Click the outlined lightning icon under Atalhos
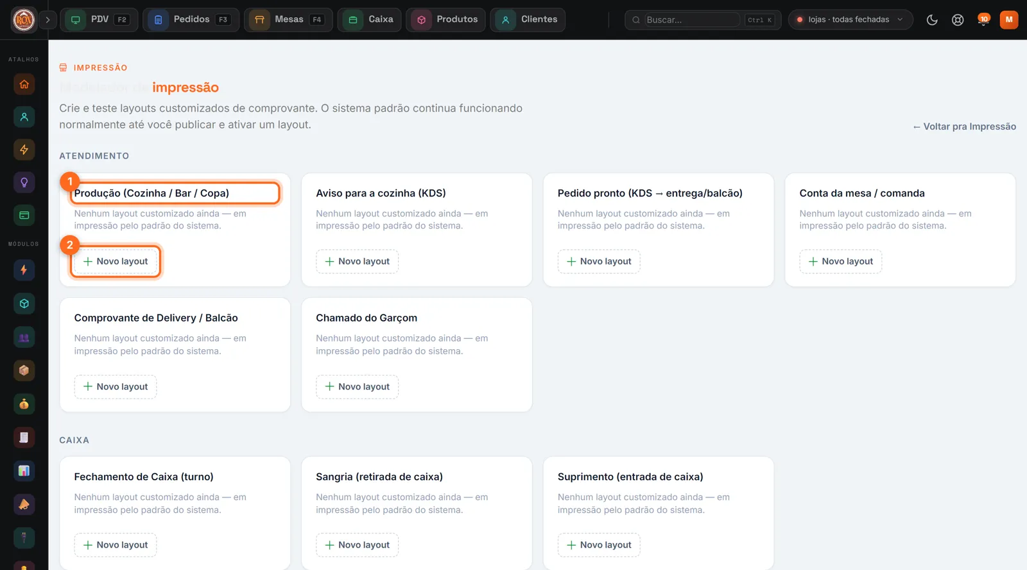Viewport: 1027px width, 570px height. 24,150
